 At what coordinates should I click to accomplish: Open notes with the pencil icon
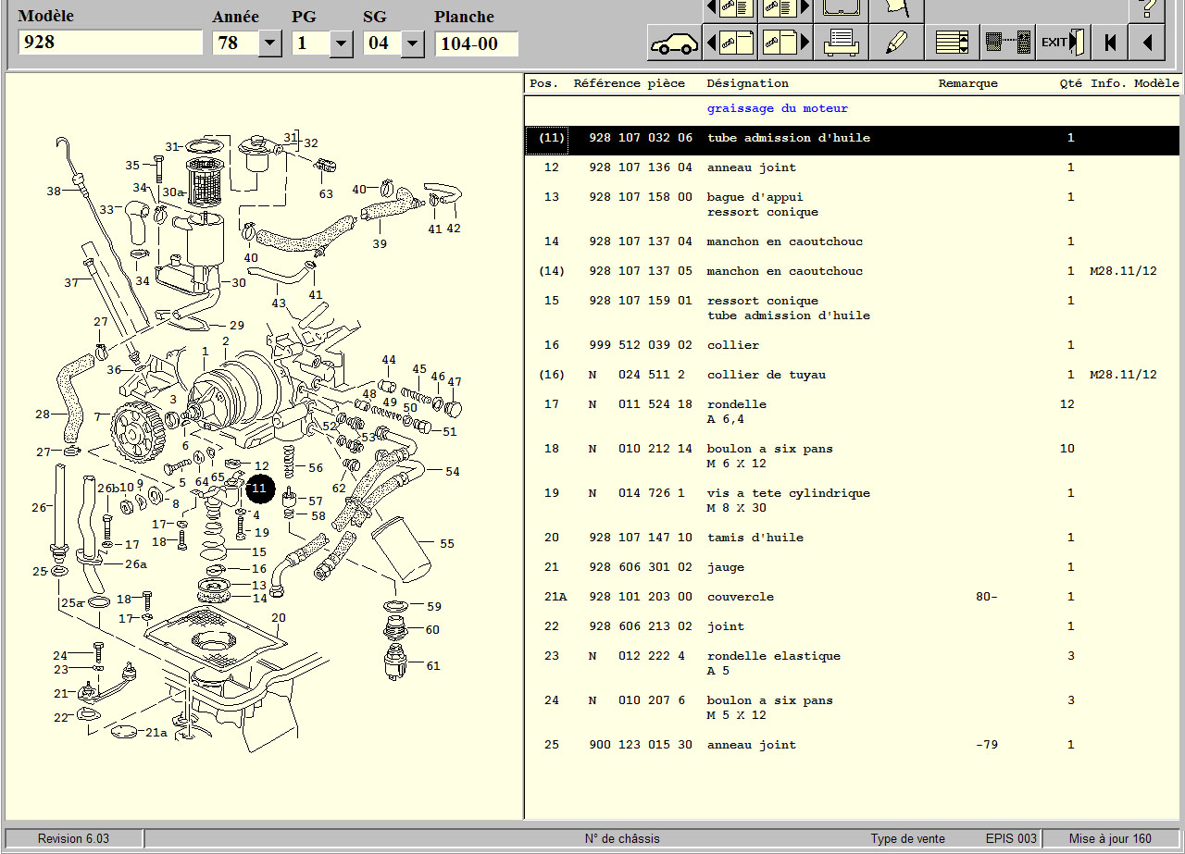896,43
